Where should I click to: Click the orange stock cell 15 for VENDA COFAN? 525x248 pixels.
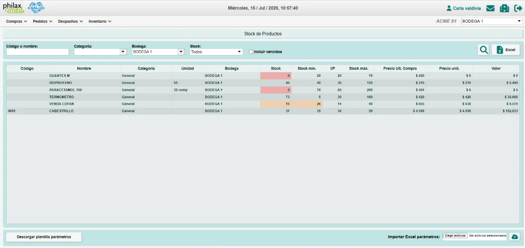276,104
